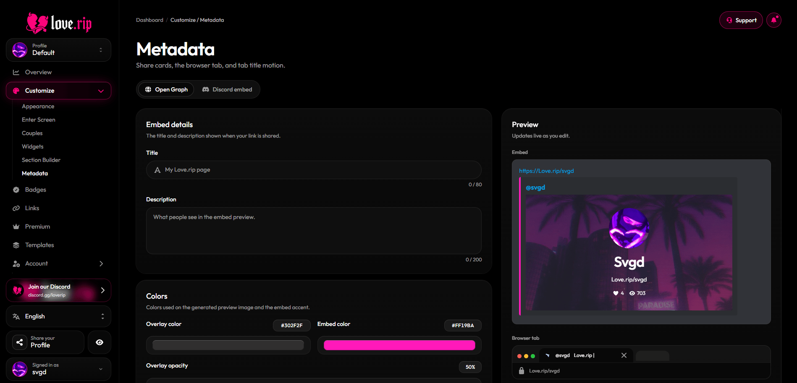Screen dimensions: 797x383
Task: Open the Widgets page
Action: click(33, 147)
